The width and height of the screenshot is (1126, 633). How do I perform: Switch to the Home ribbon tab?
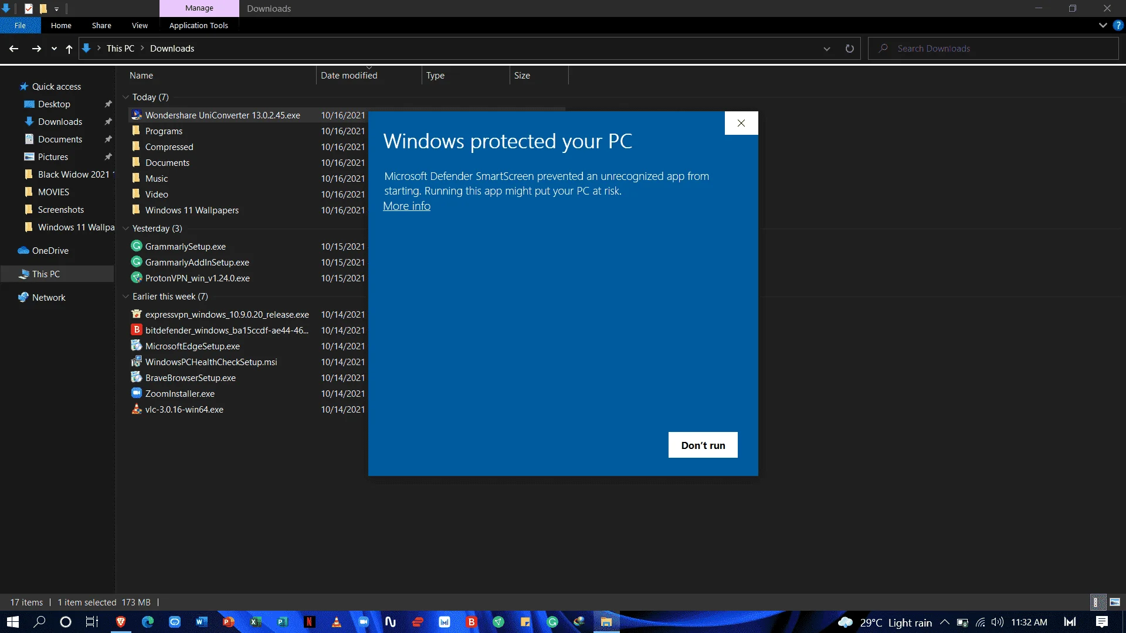61,25
